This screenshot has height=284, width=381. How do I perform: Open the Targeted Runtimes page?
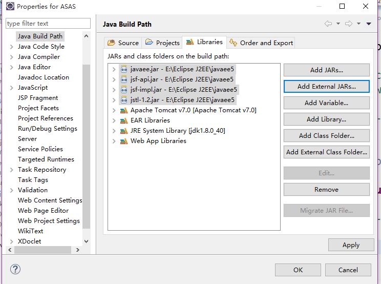point(46,159)
